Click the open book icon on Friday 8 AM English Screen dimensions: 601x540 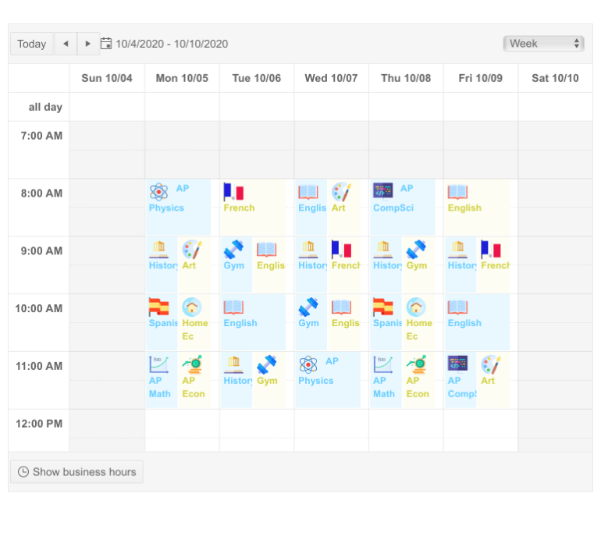(x=457, y=191)
